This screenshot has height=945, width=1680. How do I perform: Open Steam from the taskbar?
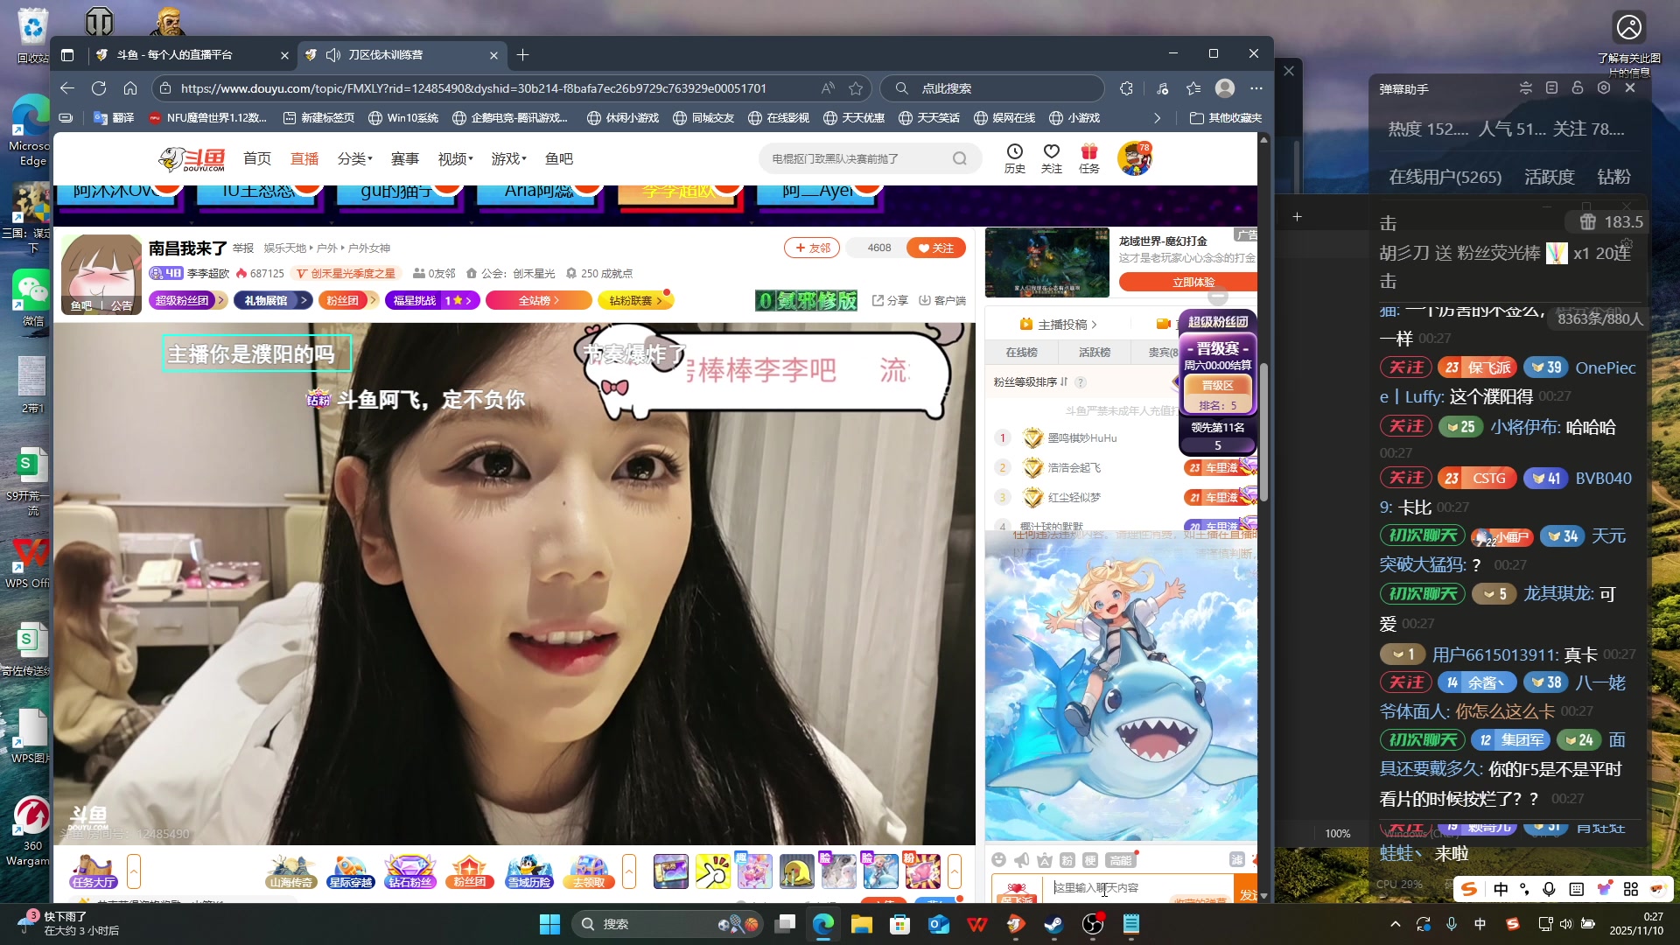click(x=1053, y=924)
